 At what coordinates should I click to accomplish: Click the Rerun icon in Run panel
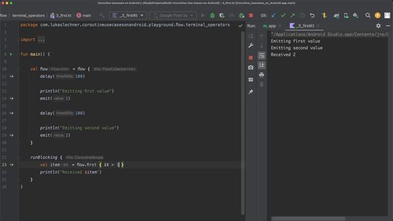tap(251, 36)
